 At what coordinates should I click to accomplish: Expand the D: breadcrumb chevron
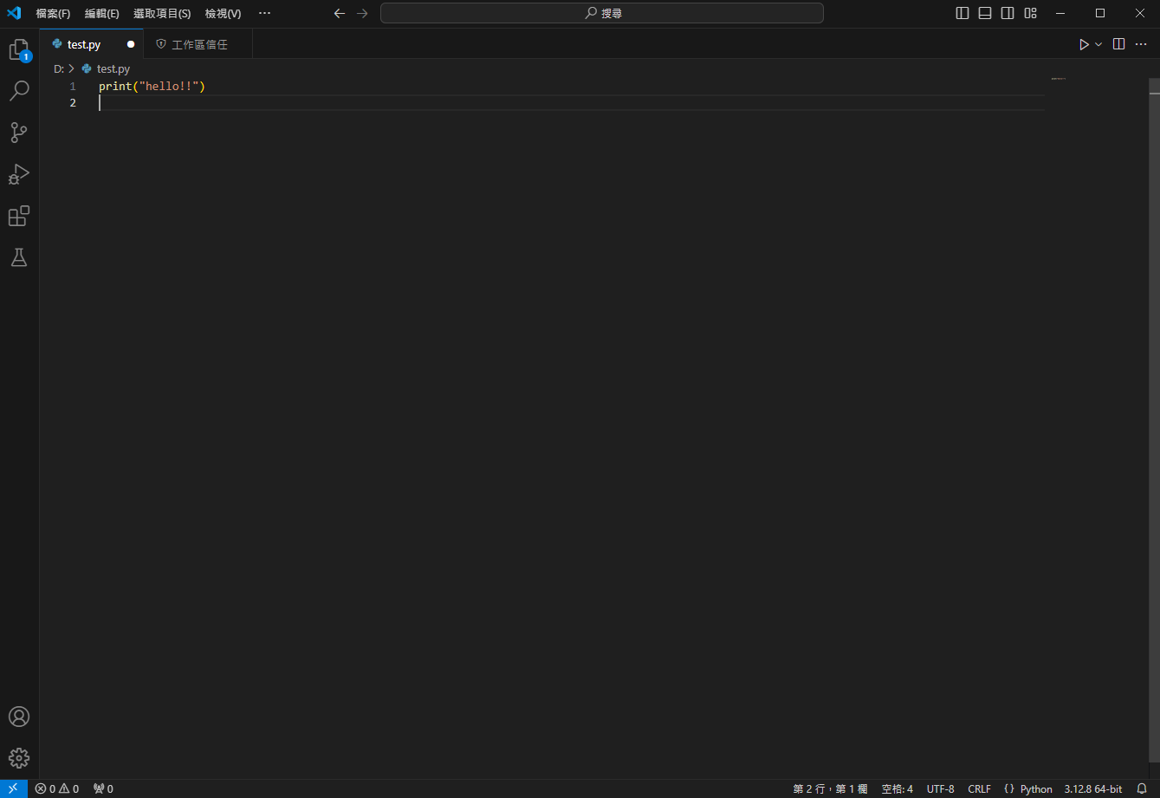click(72, 68)
